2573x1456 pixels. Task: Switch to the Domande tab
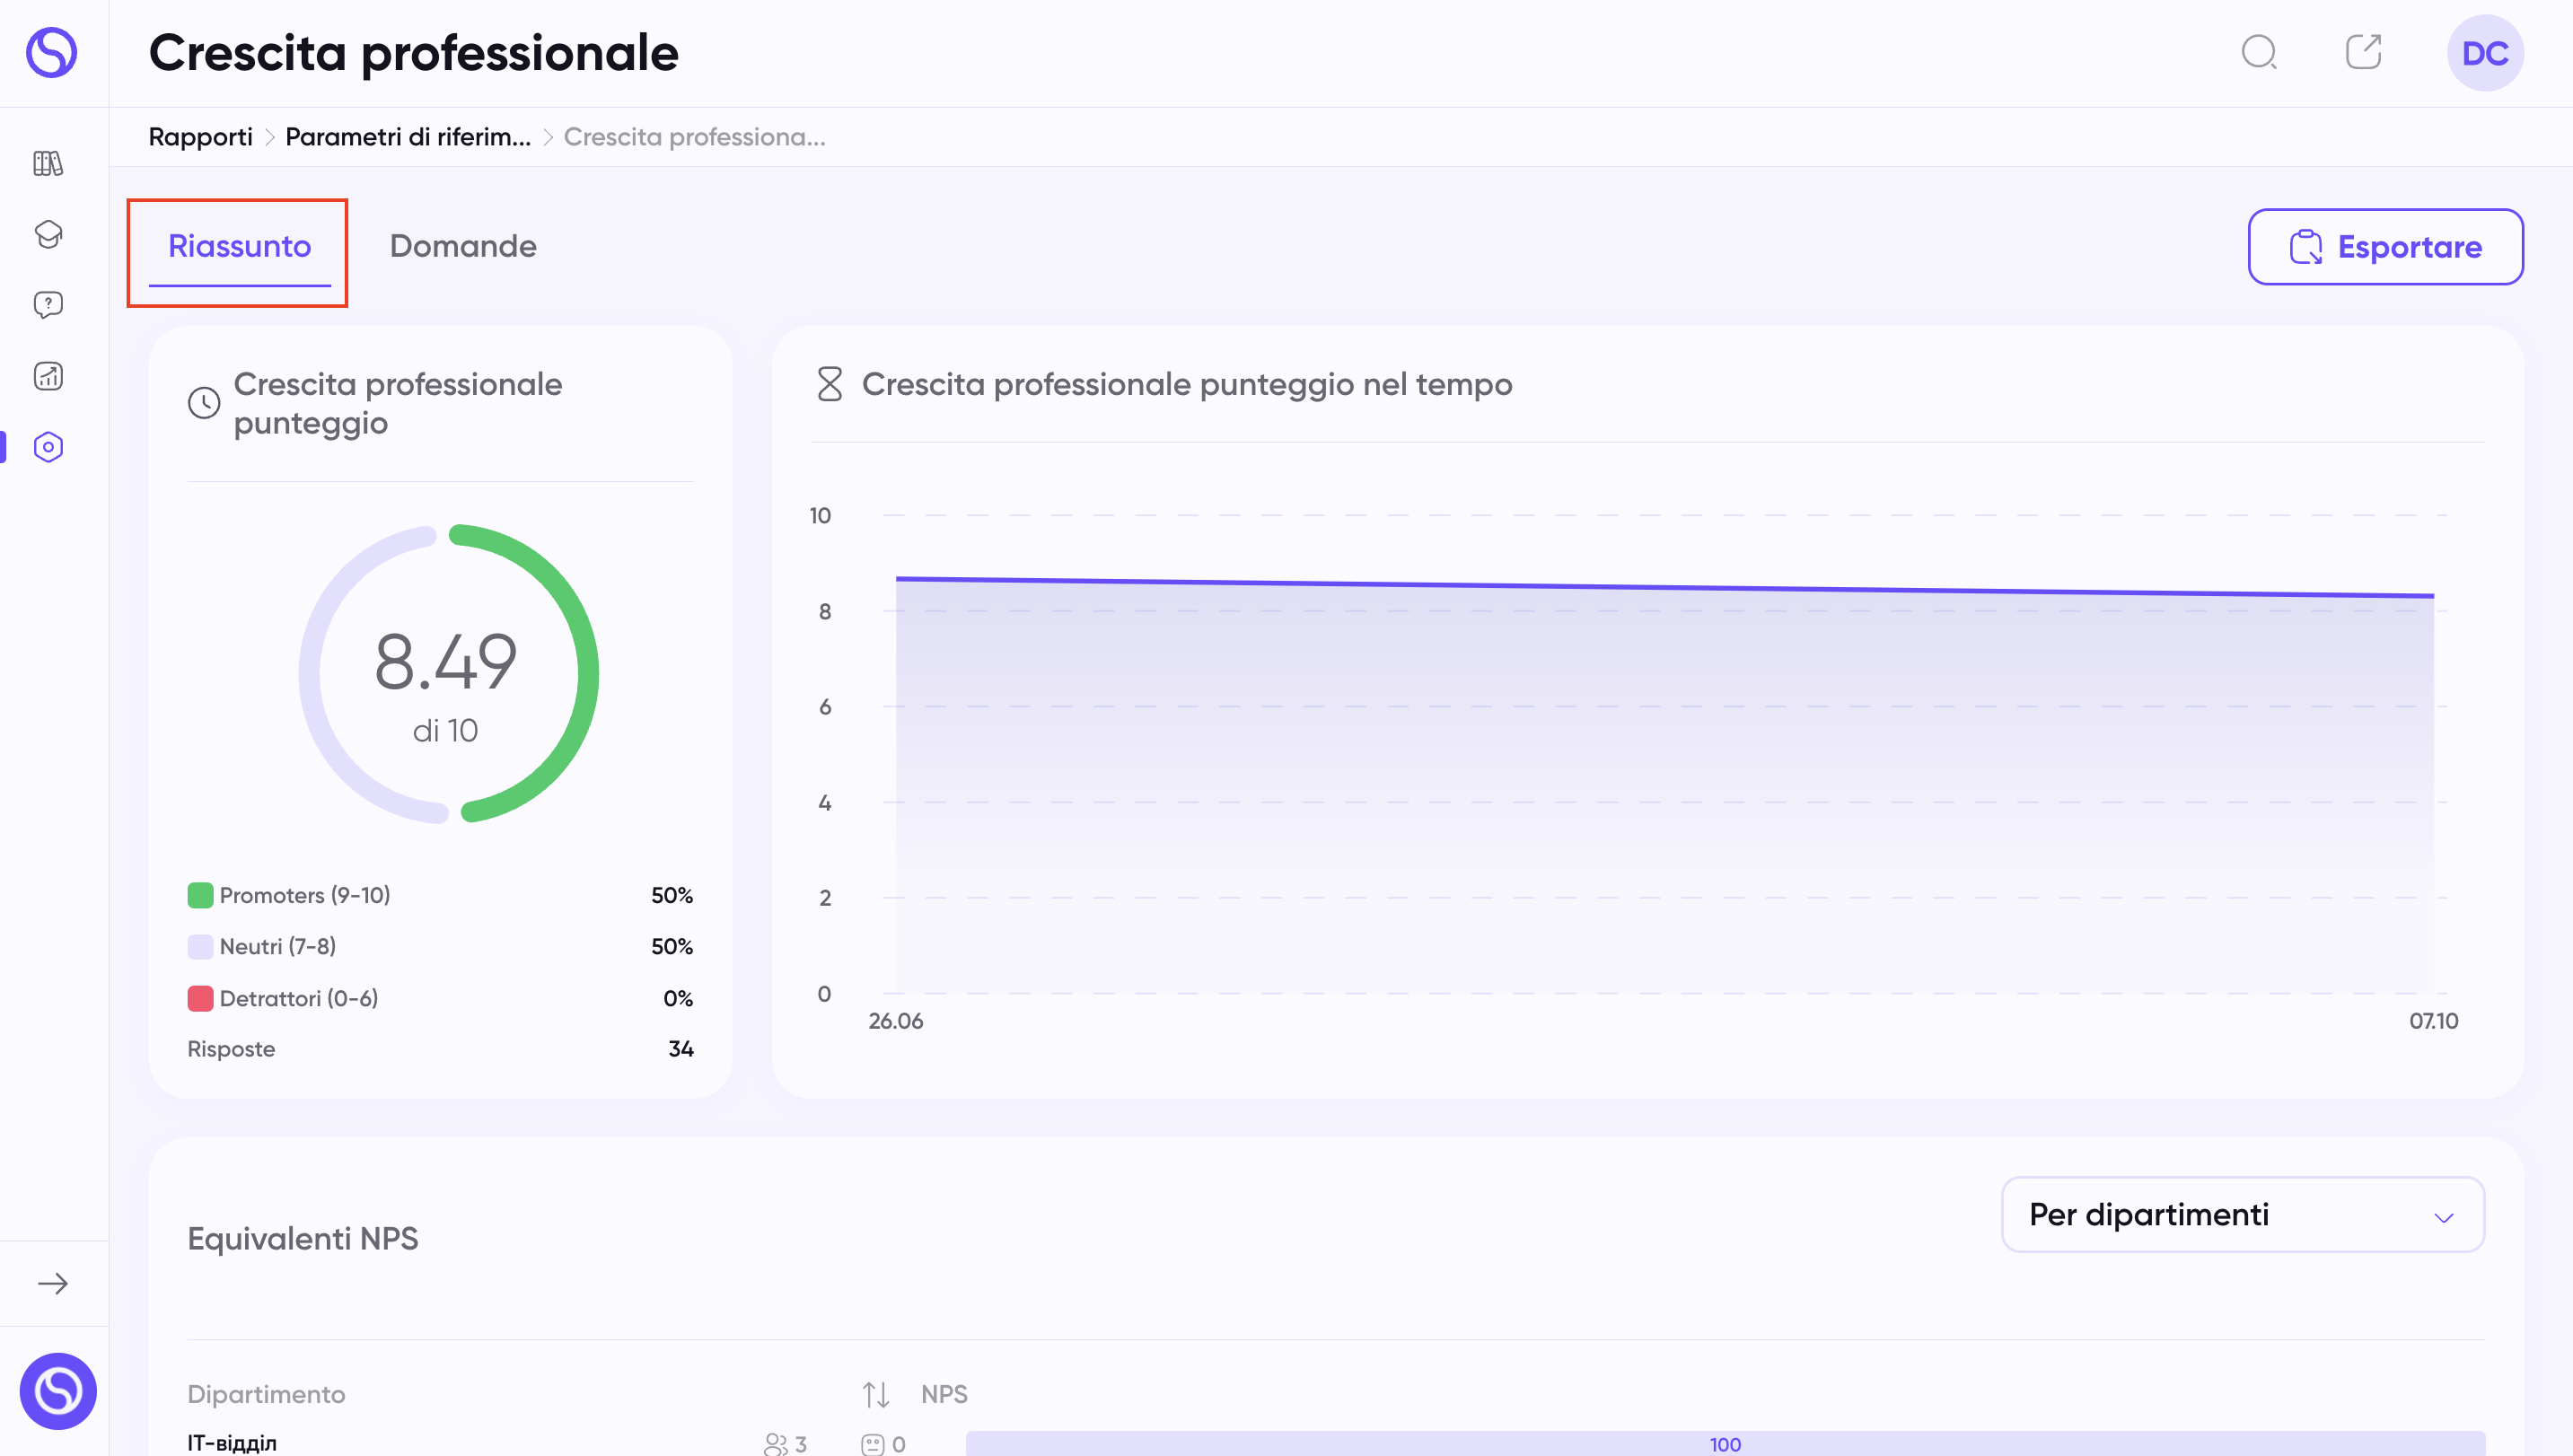click(463, 246)
